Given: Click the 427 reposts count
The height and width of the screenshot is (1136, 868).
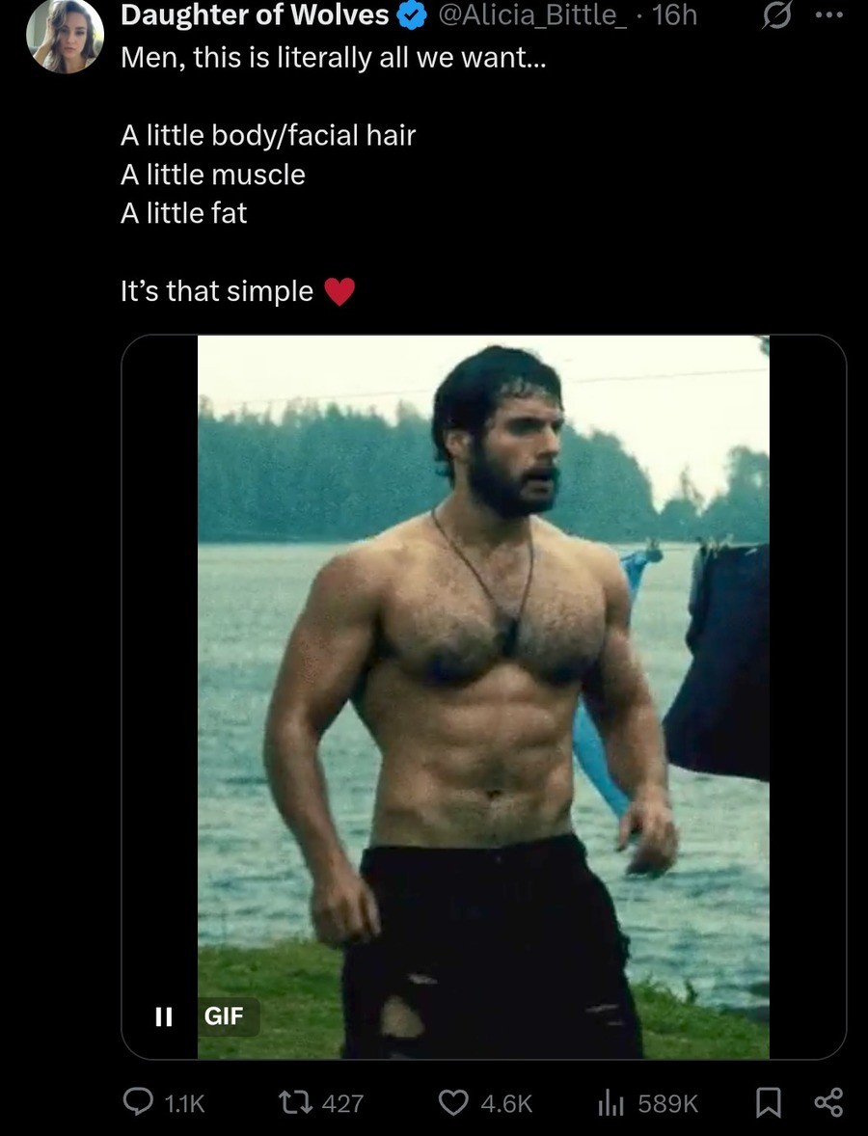Looking at the screenshot, I should click(342, 1103).
